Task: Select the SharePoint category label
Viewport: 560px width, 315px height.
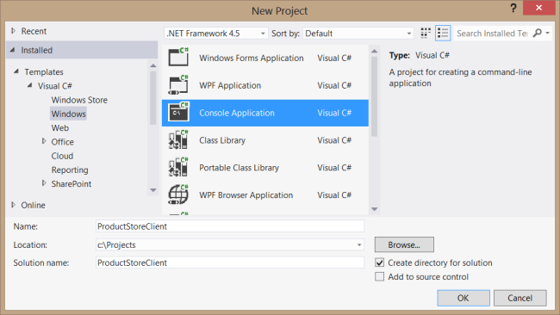Action: tap(71, 183)
